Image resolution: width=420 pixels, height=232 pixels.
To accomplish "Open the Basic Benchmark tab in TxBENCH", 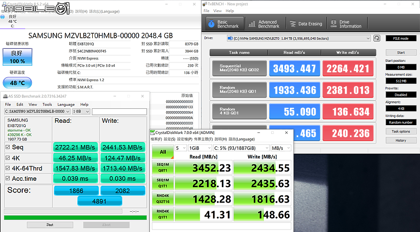I will pyautogui.click(x=225, y=24).
